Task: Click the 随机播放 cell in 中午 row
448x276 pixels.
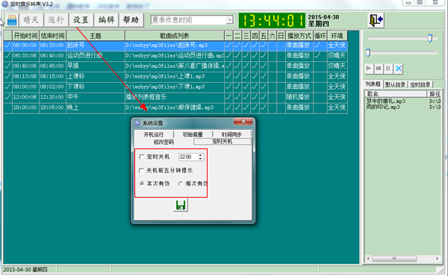Action: click(x=299, y=97)
